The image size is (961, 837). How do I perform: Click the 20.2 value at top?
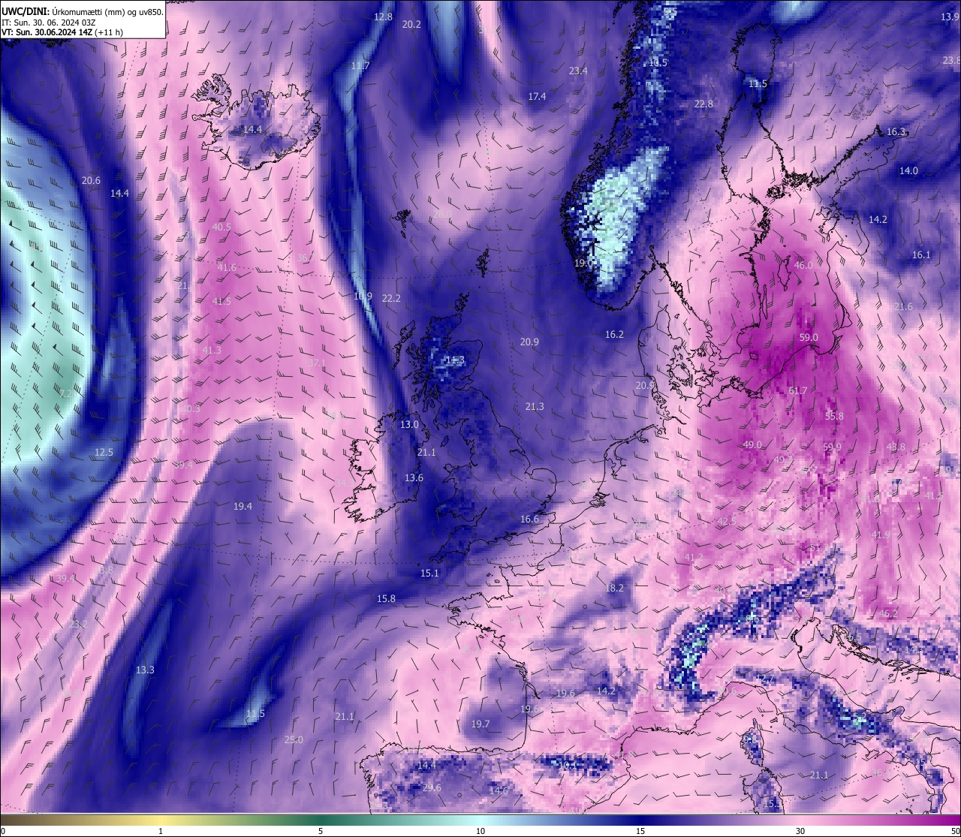(411, 24)
